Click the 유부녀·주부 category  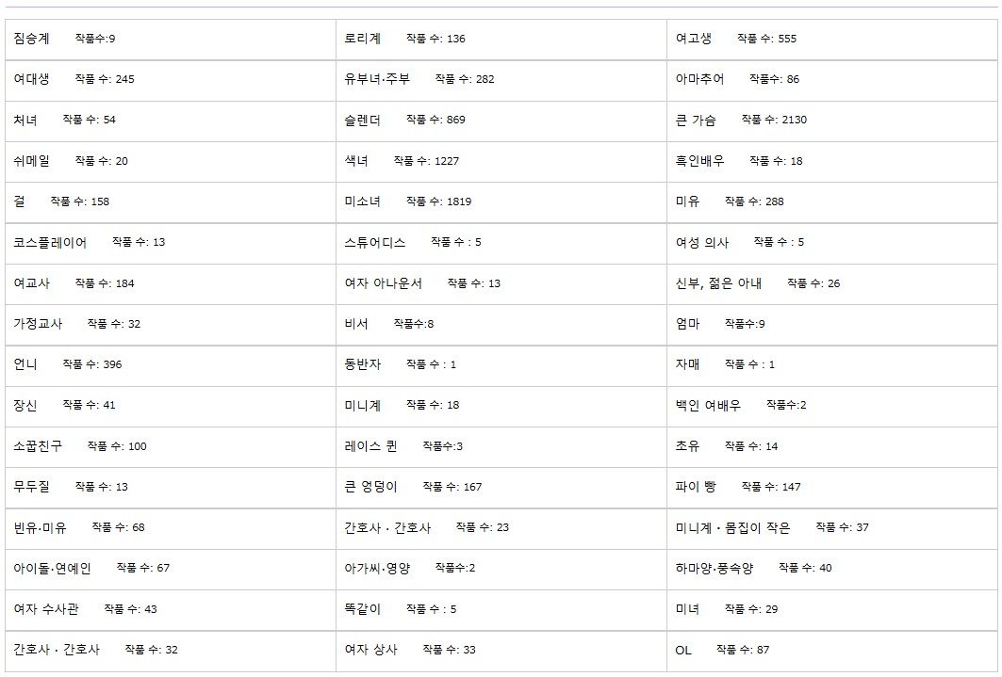tap(377, 79)
